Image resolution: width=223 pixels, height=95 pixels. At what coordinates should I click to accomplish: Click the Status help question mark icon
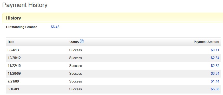tap(82, 41)
